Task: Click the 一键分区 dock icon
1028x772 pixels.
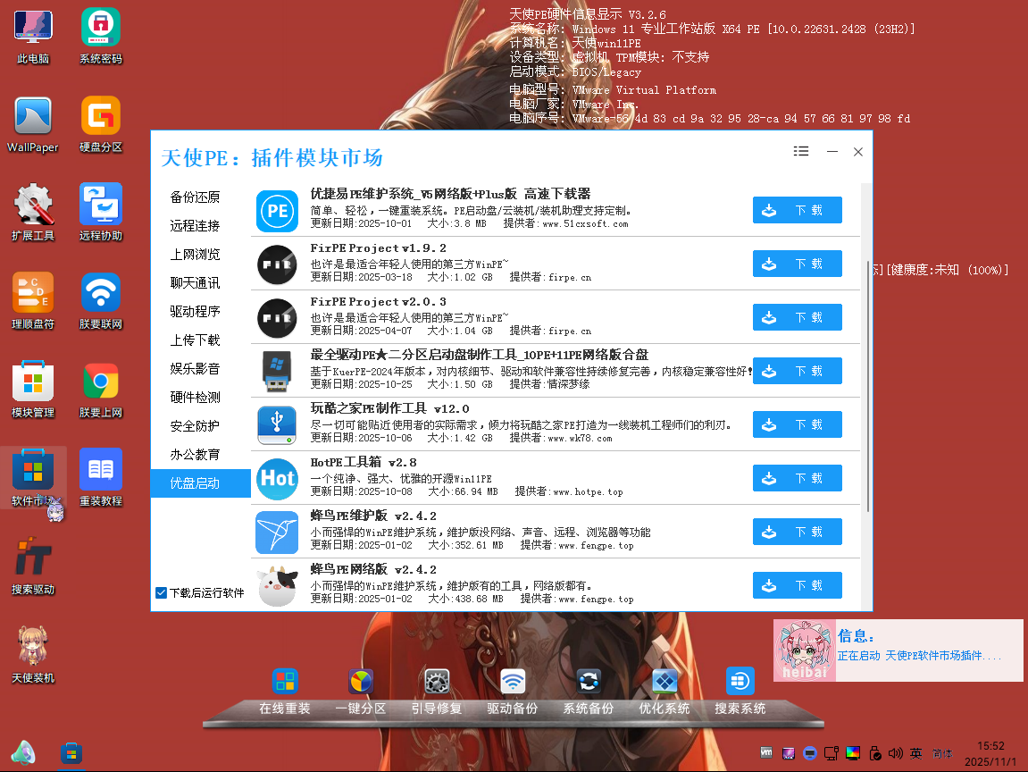Action: pyautogui.click(x=361, y=682)
